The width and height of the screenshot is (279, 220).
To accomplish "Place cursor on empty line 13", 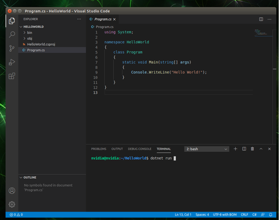I will tap(179, 92).
